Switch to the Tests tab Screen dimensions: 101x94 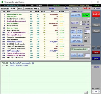pos(20,9)
